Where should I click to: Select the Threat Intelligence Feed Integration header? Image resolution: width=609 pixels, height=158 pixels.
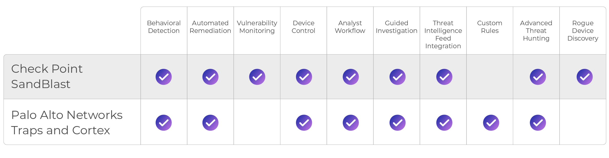(443, 34)
